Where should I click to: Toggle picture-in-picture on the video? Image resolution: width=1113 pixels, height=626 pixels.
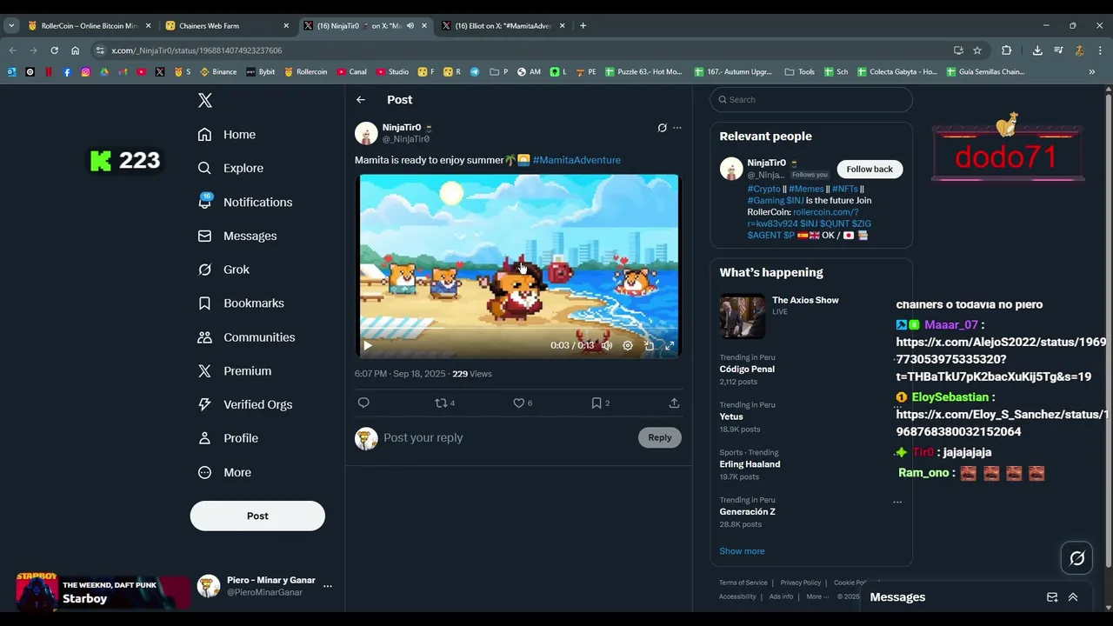coord(649,345)
